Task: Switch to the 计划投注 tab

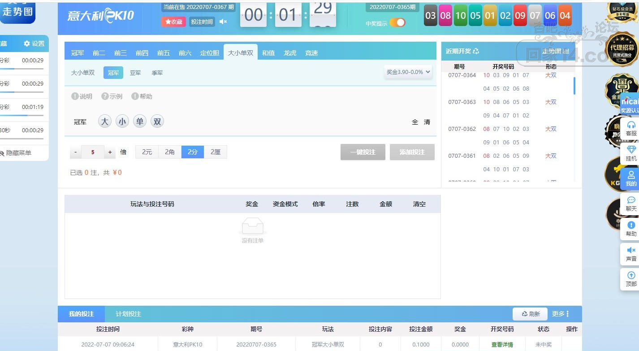Action: click(128, 314)
